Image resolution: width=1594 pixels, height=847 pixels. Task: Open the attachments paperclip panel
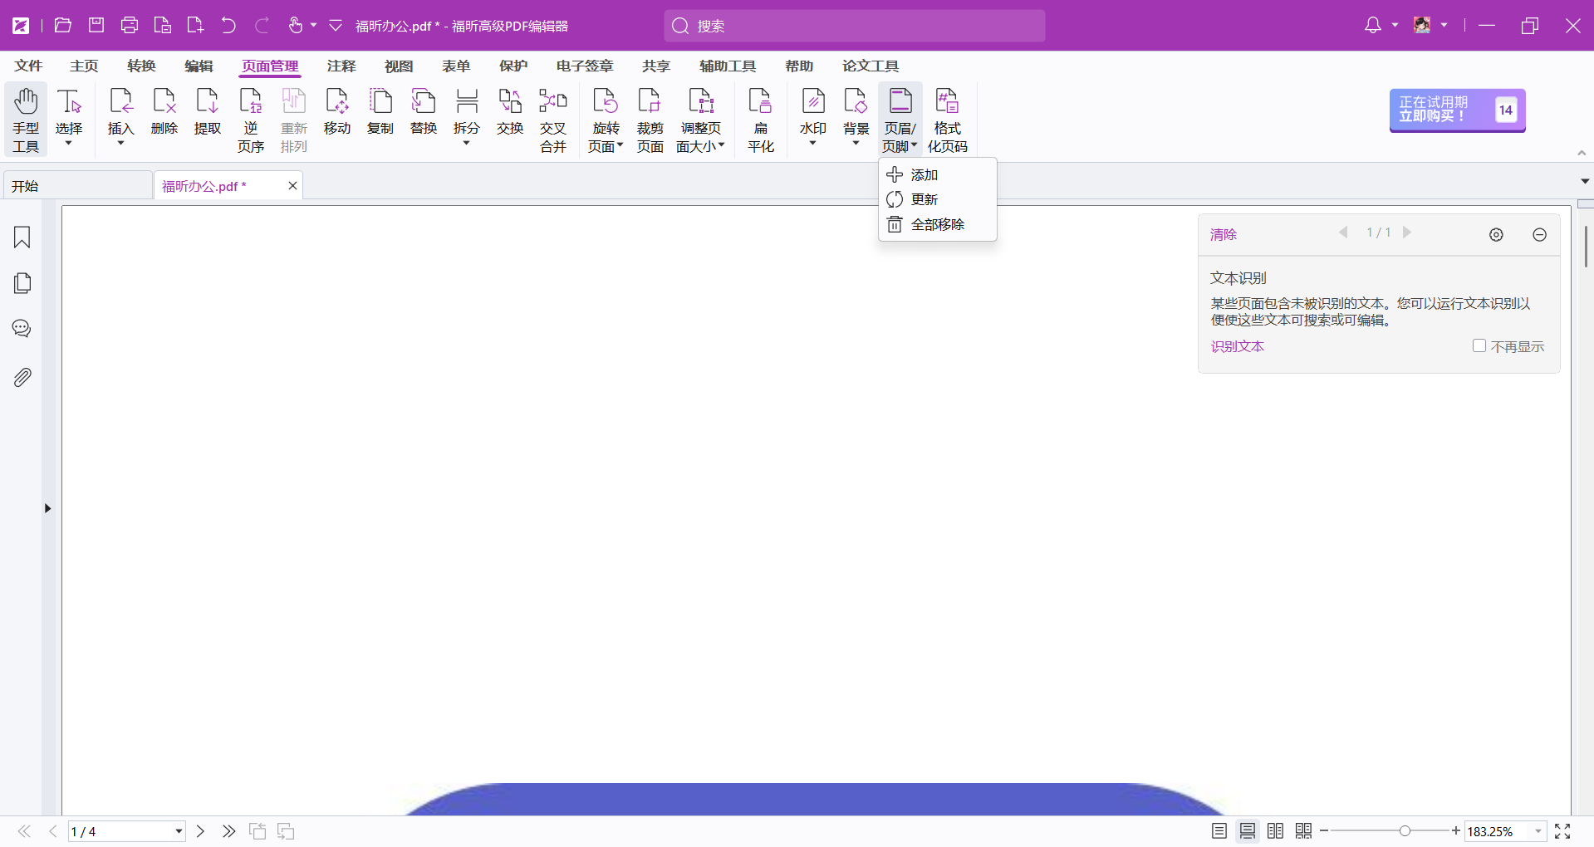(22, 378)
